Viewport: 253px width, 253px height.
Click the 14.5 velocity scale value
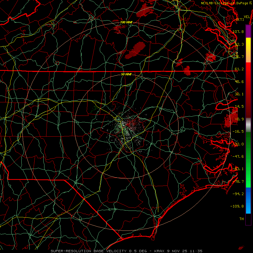(239, 107)
